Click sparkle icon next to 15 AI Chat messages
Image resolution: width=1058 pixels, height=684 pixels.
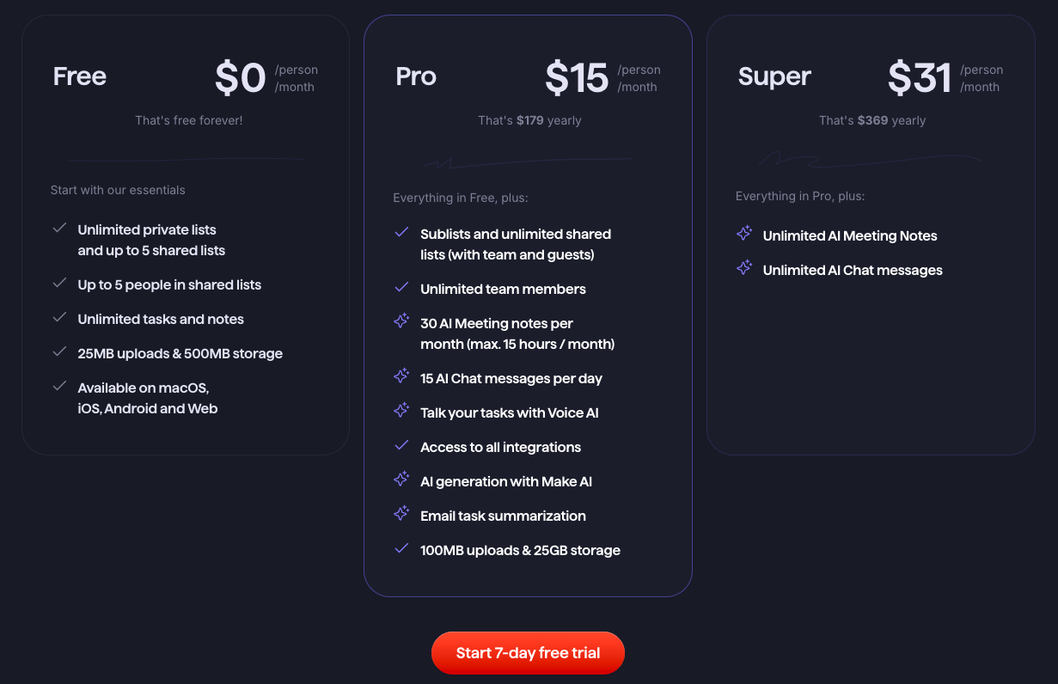(x=401, y=376)
